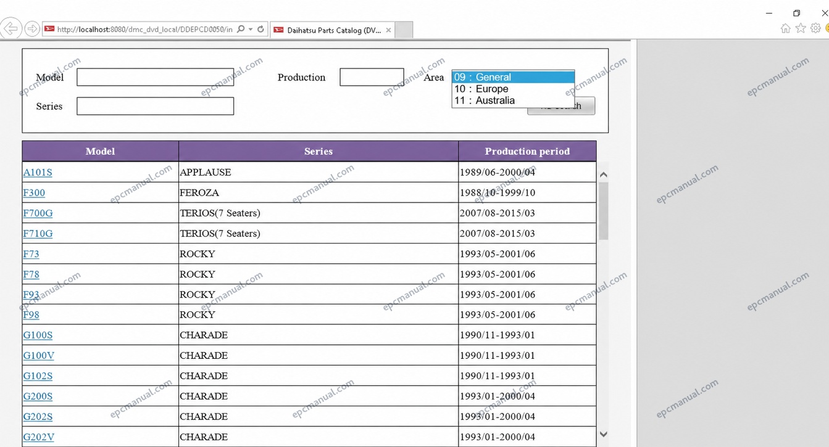Open the G100S Charade model link
This screenshot has height=447, width=829.
38,335
